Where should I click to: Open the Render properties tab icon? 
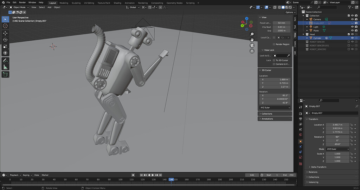[301, 114]
